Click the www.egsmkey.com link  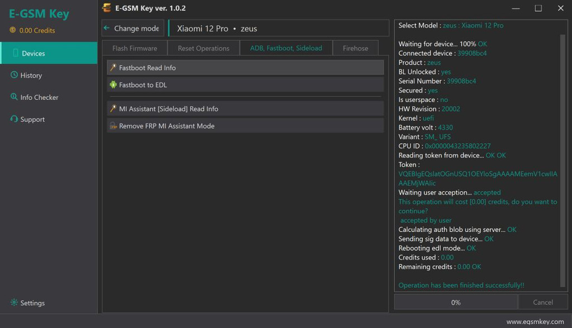[x=535, y=321]
